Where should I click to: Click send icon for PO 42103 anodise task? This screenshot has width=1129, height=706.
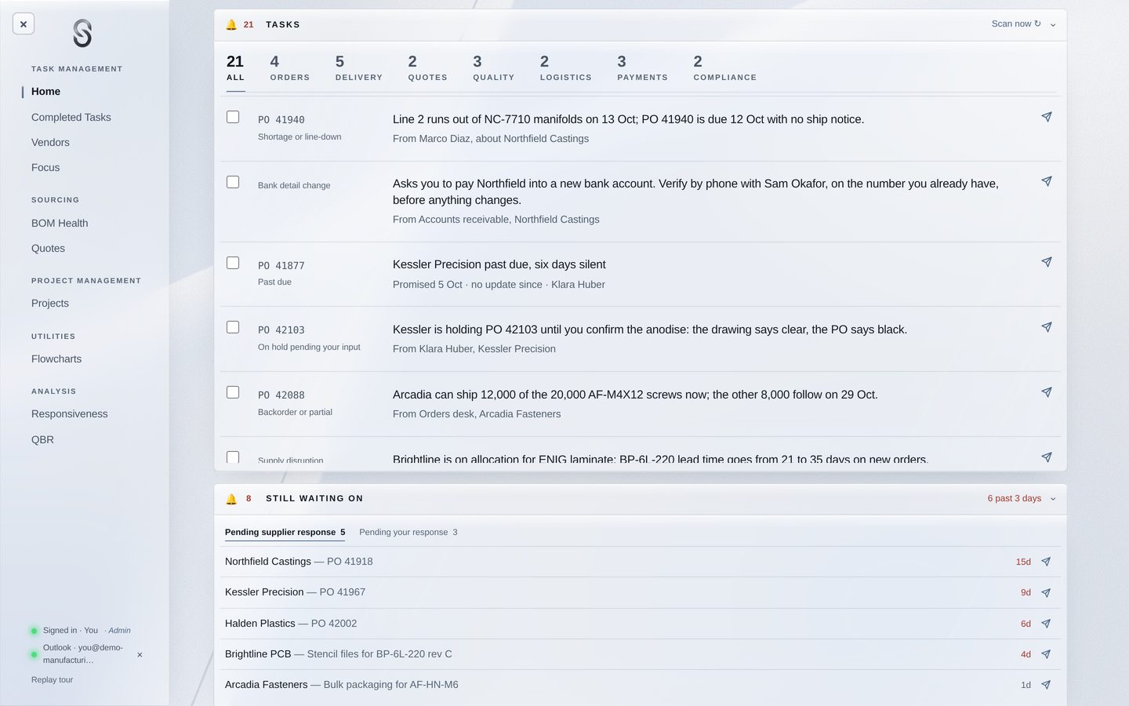(x=1046, y=327)
